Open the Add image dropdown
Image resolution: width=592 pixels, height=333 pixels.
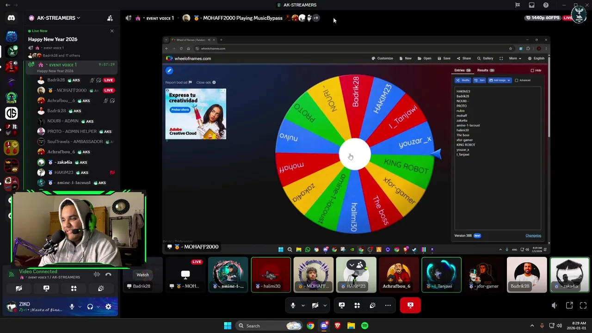499,80
